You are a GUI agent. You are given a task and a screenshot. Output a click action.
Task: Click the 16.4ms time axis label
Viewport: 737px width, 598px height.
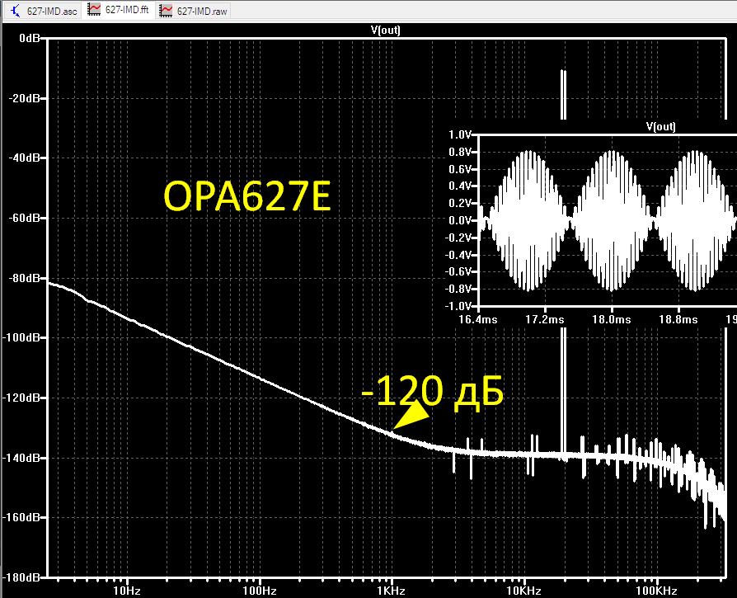478,320
